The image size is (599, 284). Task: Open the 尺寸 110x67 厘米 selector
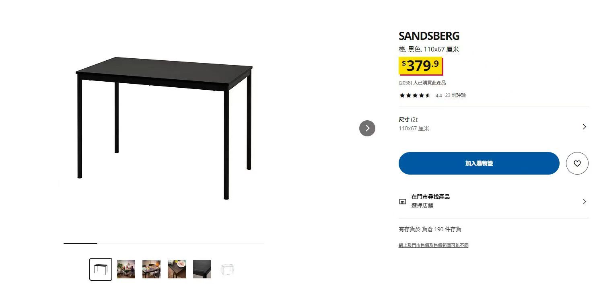pos(494,124)
